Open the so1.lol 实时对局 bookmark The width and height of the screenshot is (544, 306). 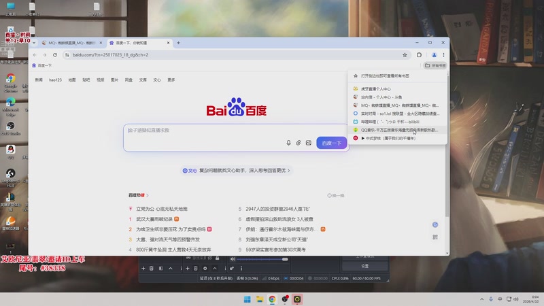(x=398, y=114)
